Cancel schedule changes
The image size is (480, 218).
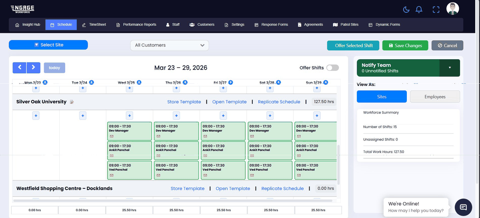(x=447, y=46)
